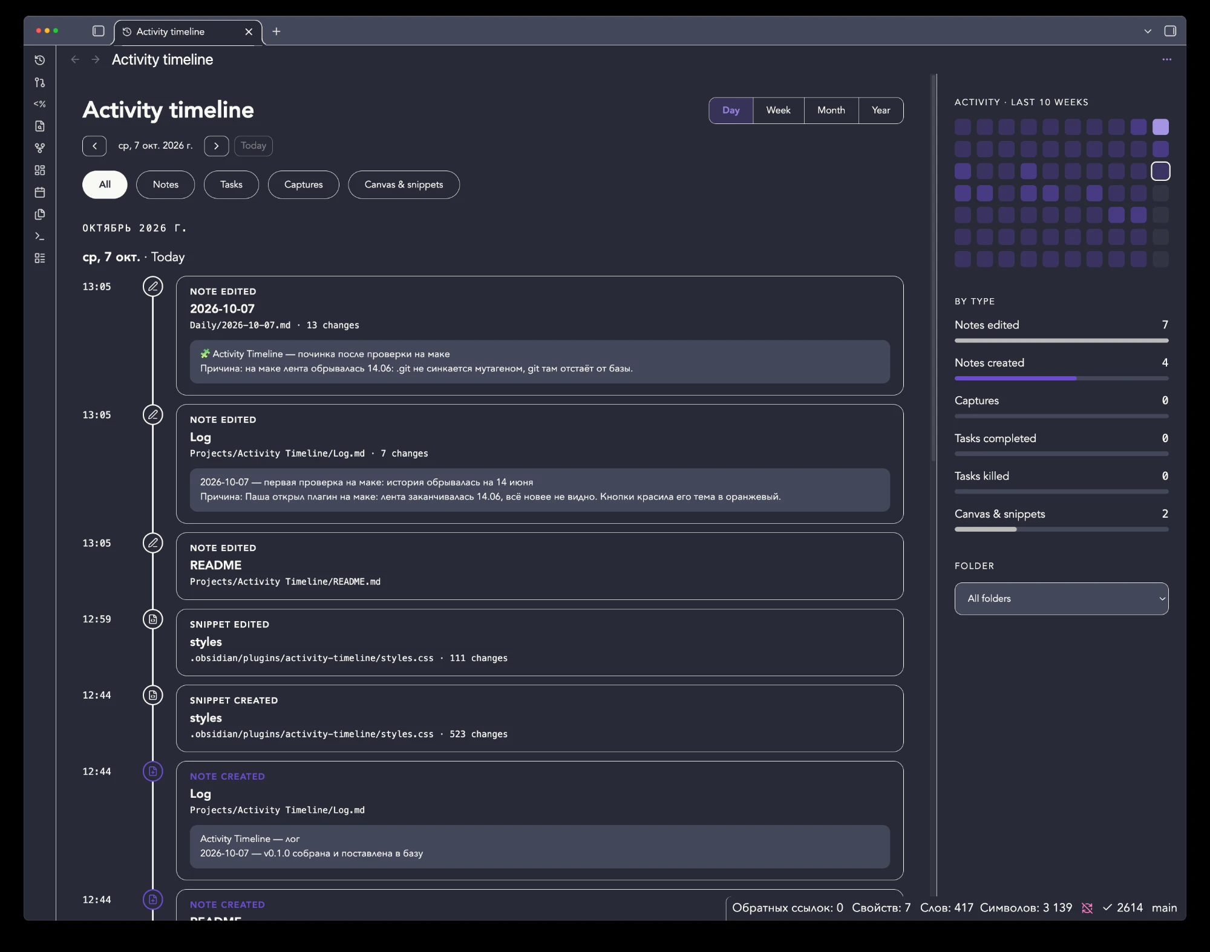Viewport: 1210px width, 952px height.
Task: Switch to the Month view
Action: pyautogui.click(x=831, y=110)
